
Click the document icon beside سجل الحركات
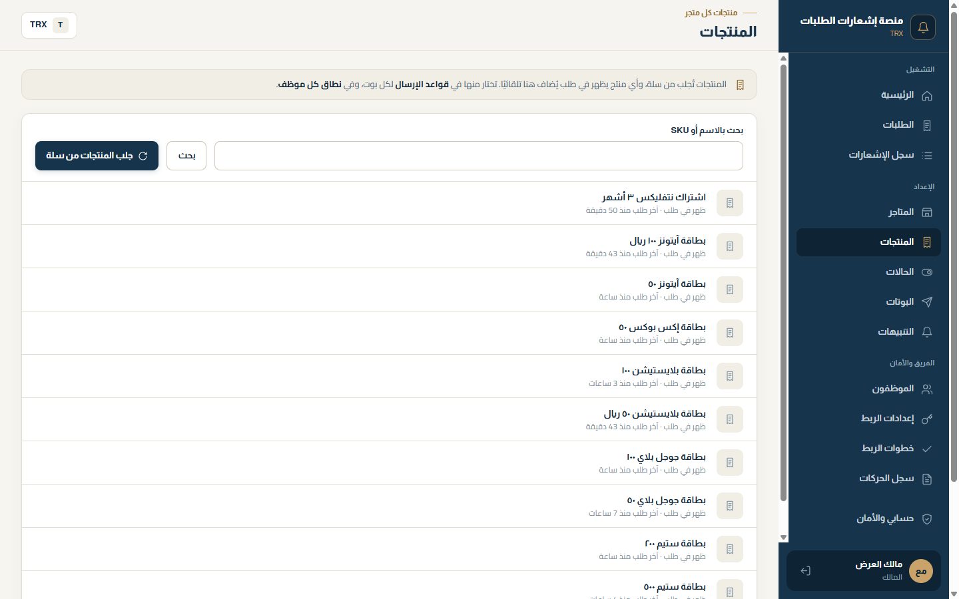click(x=926, y=479)
